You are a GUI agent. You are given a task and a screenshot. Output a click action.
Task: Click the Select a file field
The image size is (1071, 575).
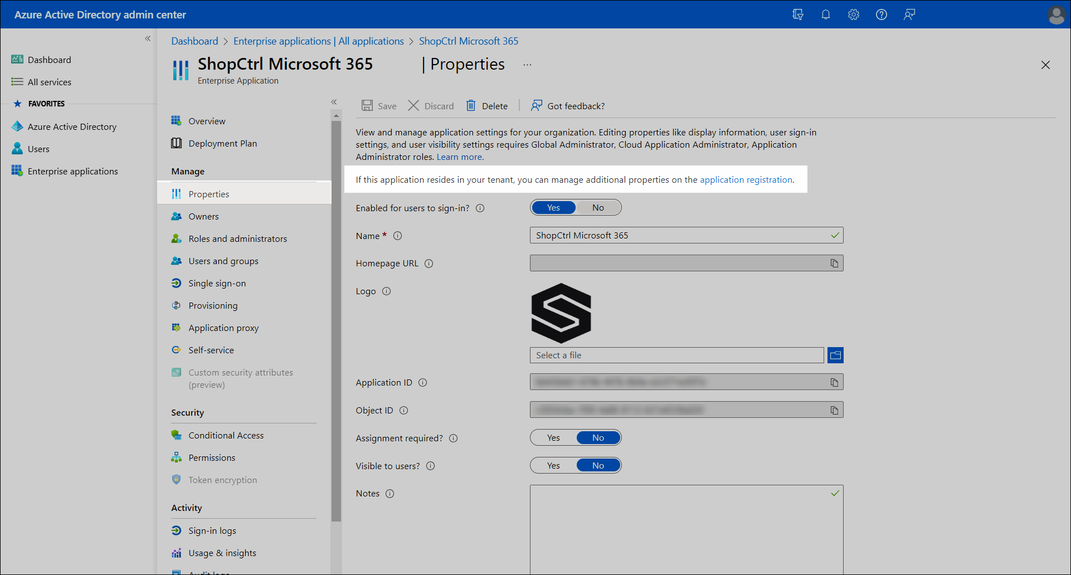(676, 355)
